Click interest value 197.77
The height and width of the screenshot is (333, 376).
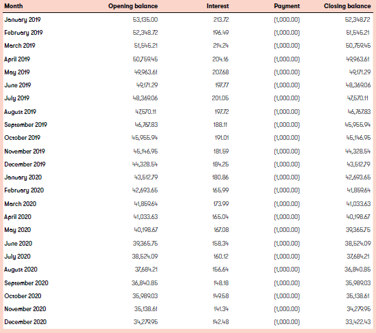coord(222,85)
